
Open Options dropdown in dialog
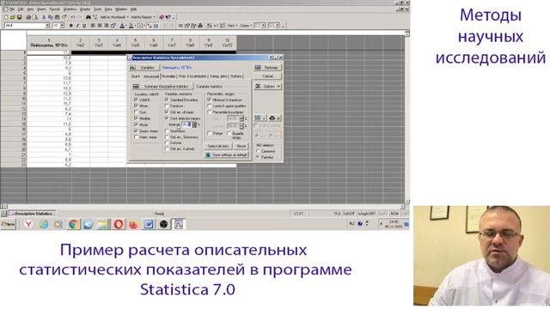(268, 86)
